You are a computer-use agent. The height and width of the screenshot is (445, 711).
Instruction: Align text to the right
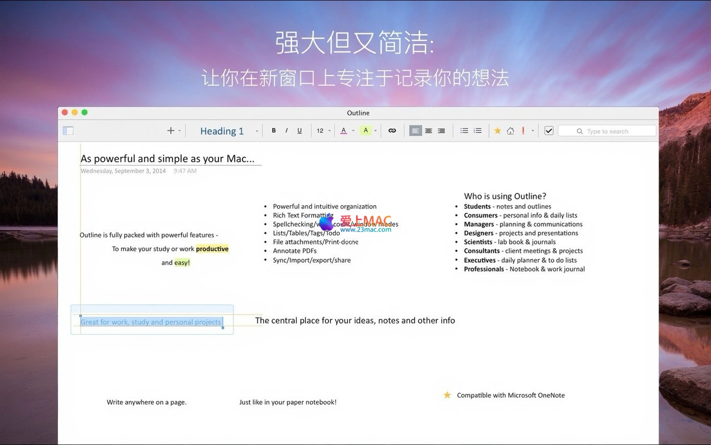click(x=441, y=131)
